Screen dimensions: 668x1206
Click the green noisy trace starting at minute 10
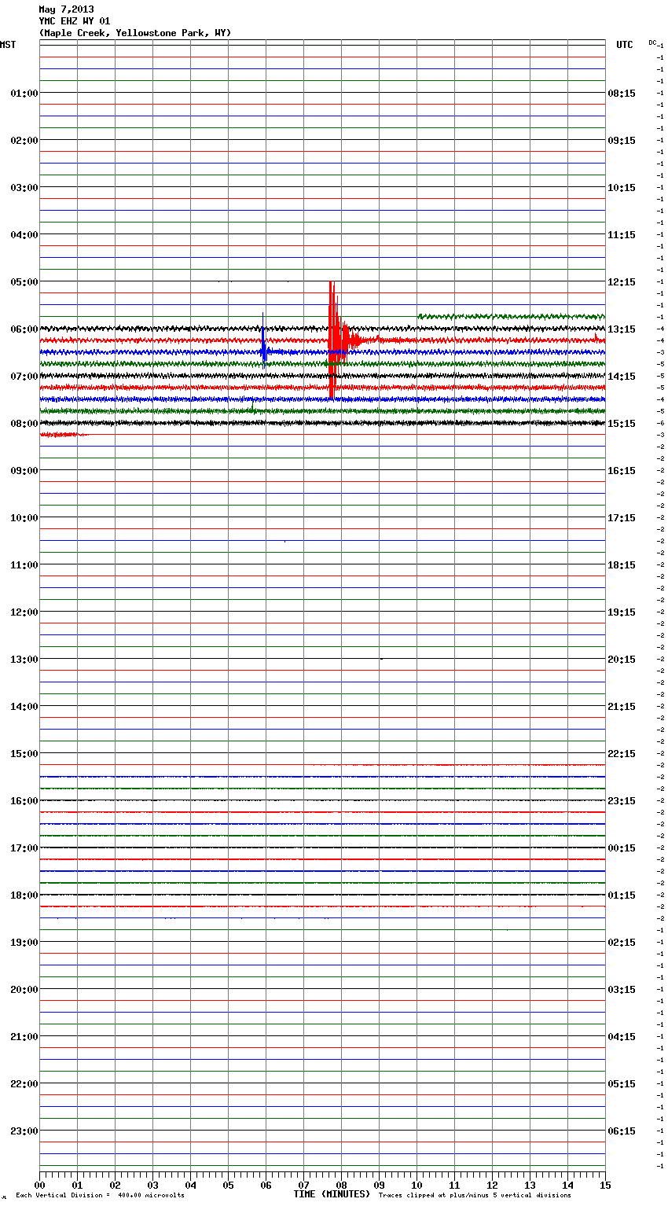pos(511,317)
